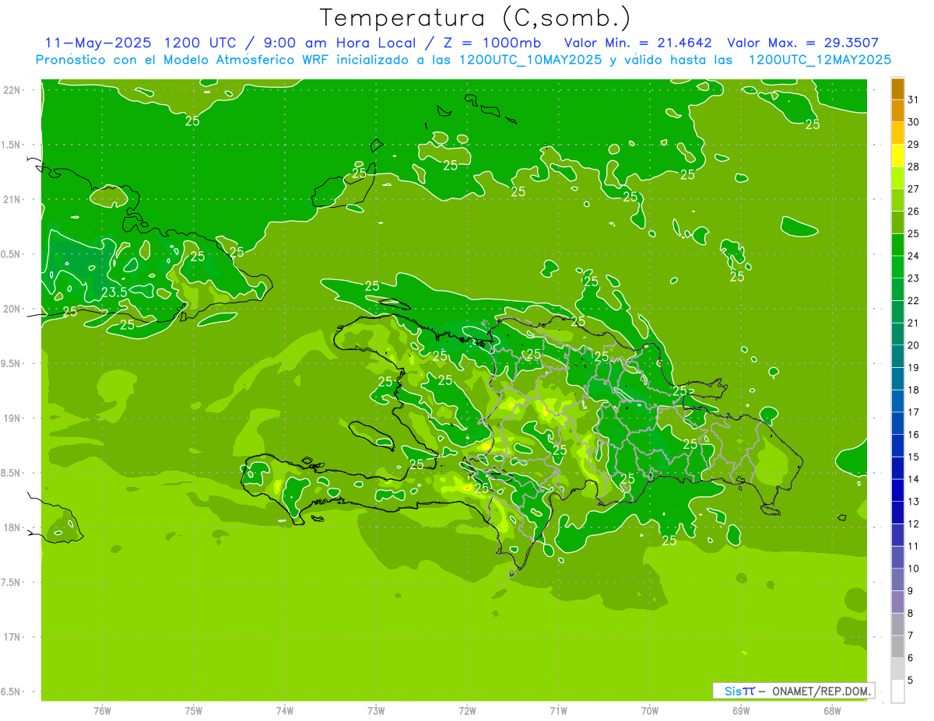Click the "Z = 1000mb" level text
The width and height of the screenshot is (934, 721).
pos(491,43)
